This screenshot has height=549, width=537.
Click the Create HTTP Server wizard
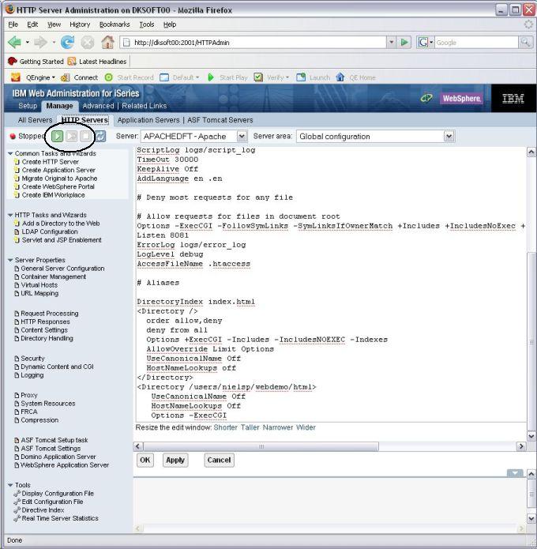click(x=50, y=162)
